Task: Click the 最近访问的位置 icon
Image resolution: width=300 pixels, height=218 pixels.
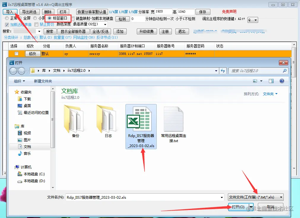Action: pos(20,113)
